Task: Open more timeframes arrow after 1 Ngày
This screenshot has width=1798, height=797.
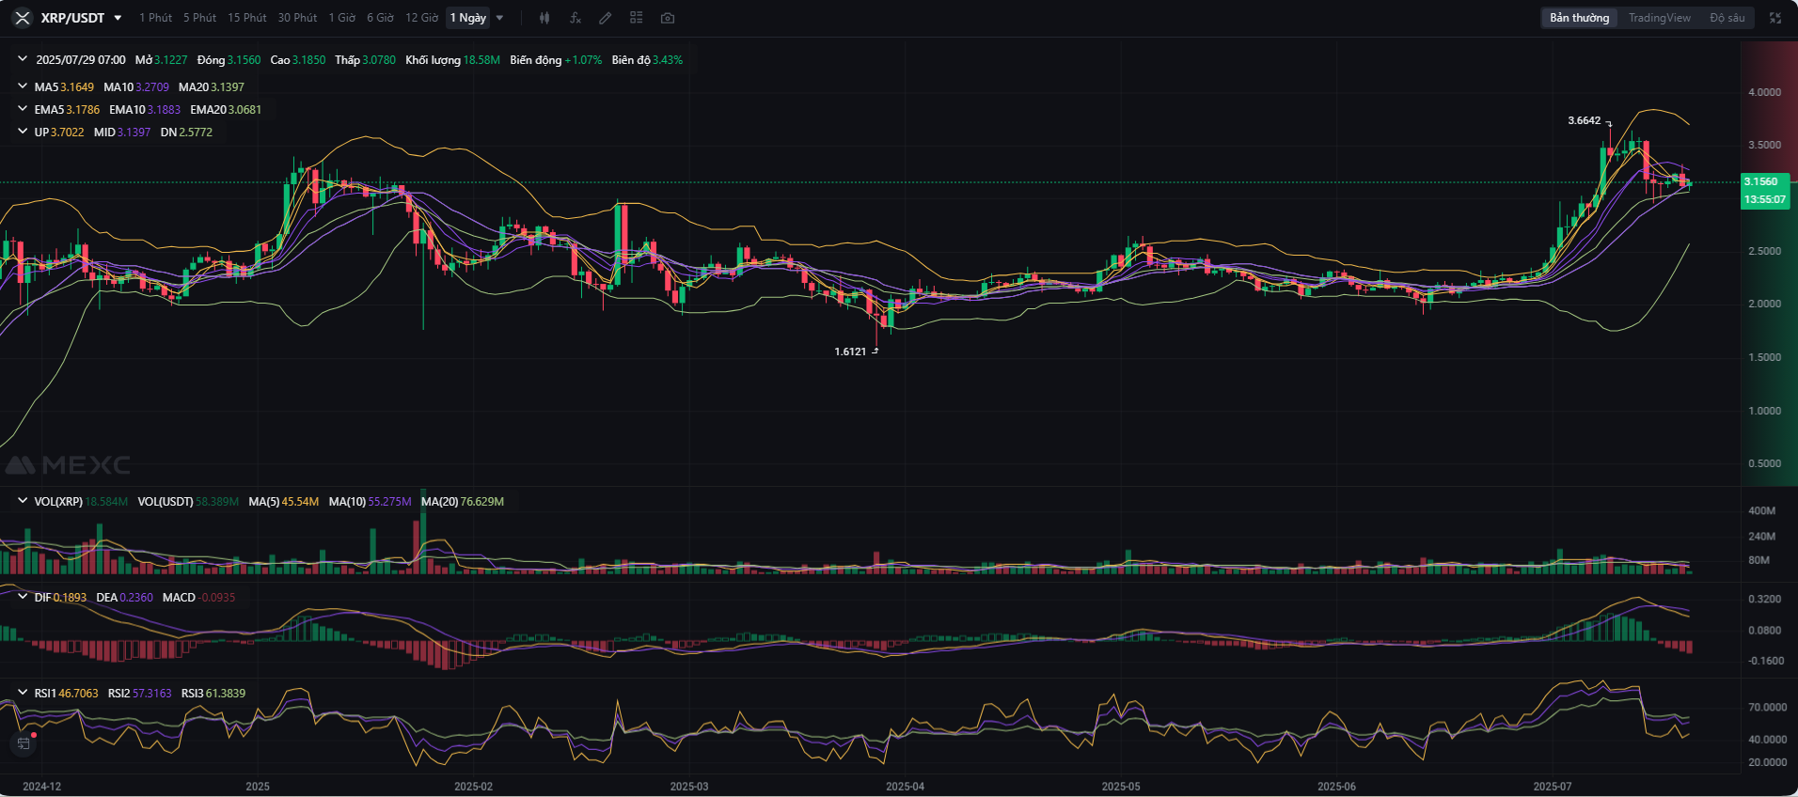Action: tap(499, 18)
